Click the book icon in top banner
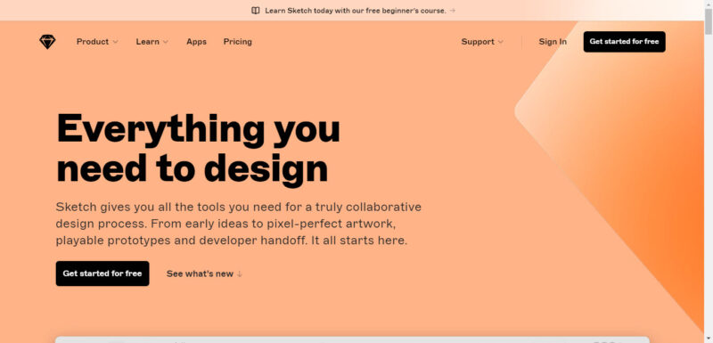Screen dimensions: 713x343 click(256, 11)
